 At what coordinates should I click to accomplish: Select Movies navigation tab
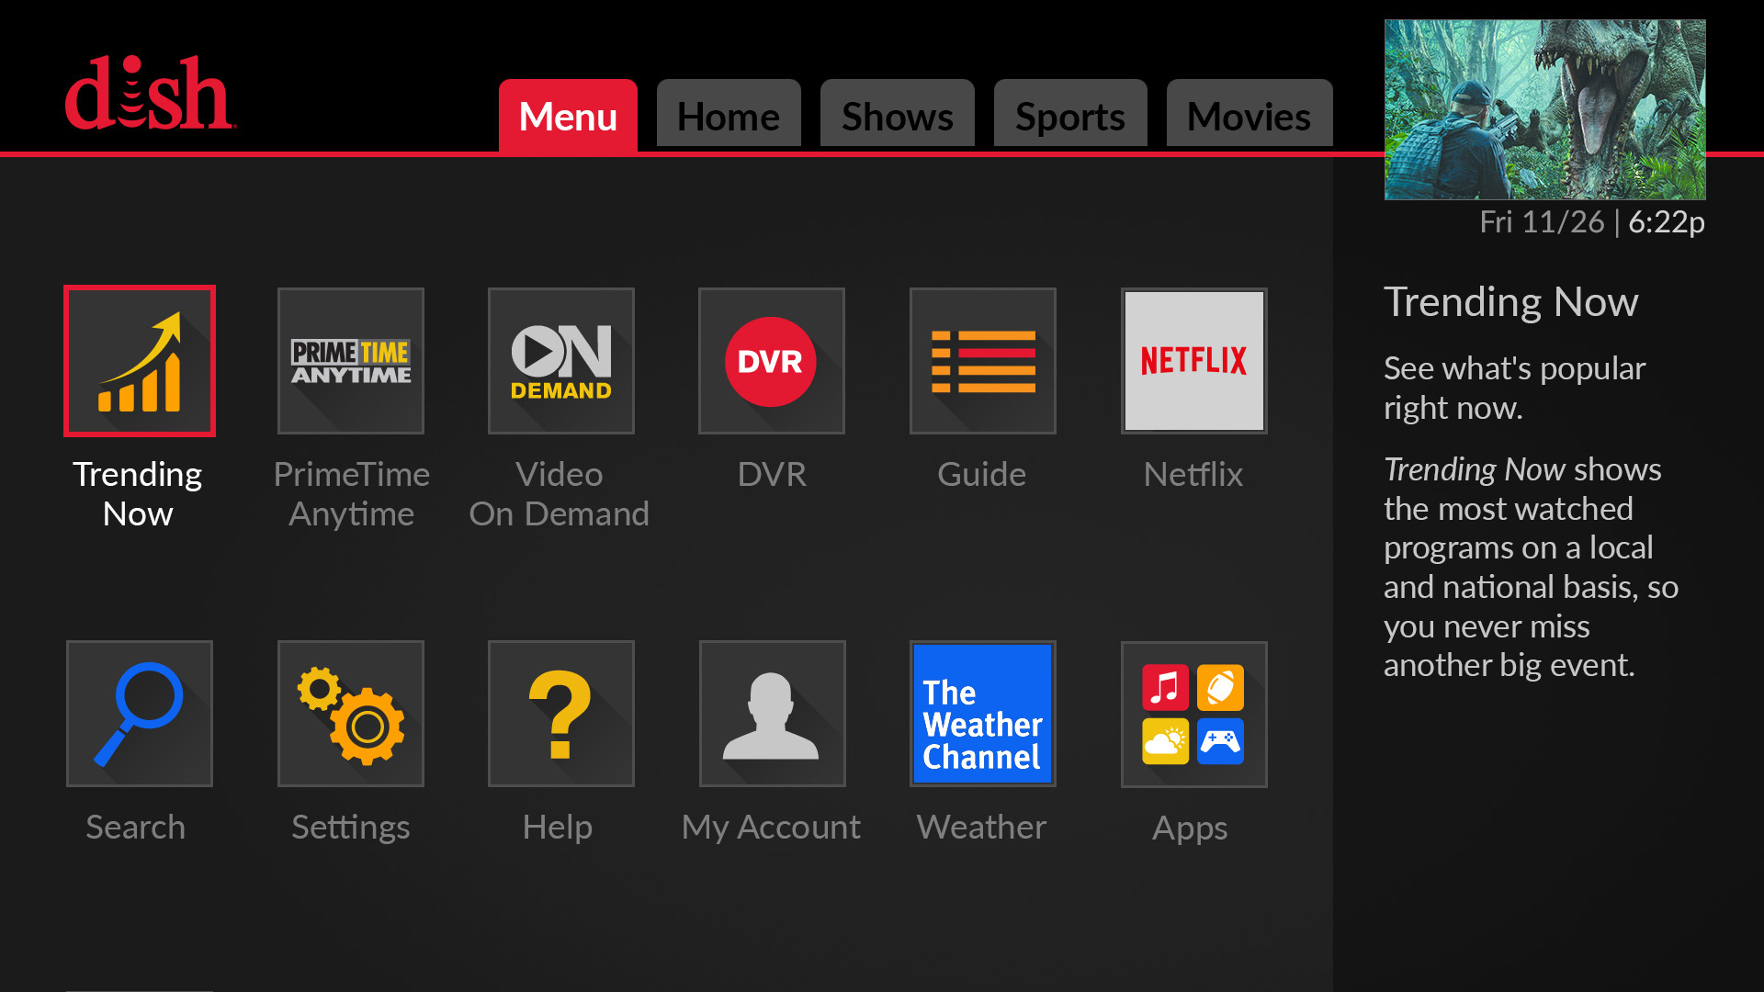pyautogui.click(x=1247, y=117)
